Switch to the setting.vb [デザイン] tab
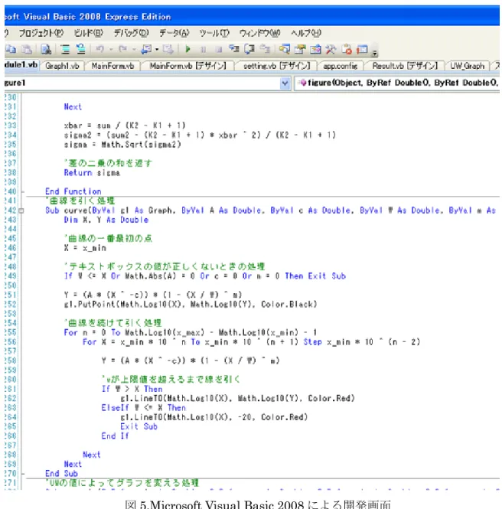The height and width of the screenshot is (509, 502). pyautogui.click(x=276, y=66)
